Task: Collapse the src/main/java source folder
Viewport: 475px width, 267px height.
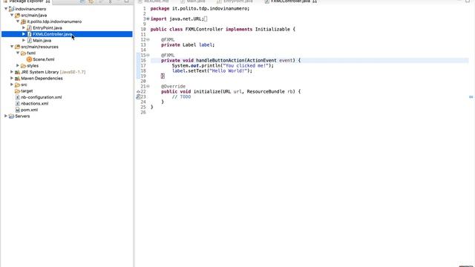Action: point(12,15)
